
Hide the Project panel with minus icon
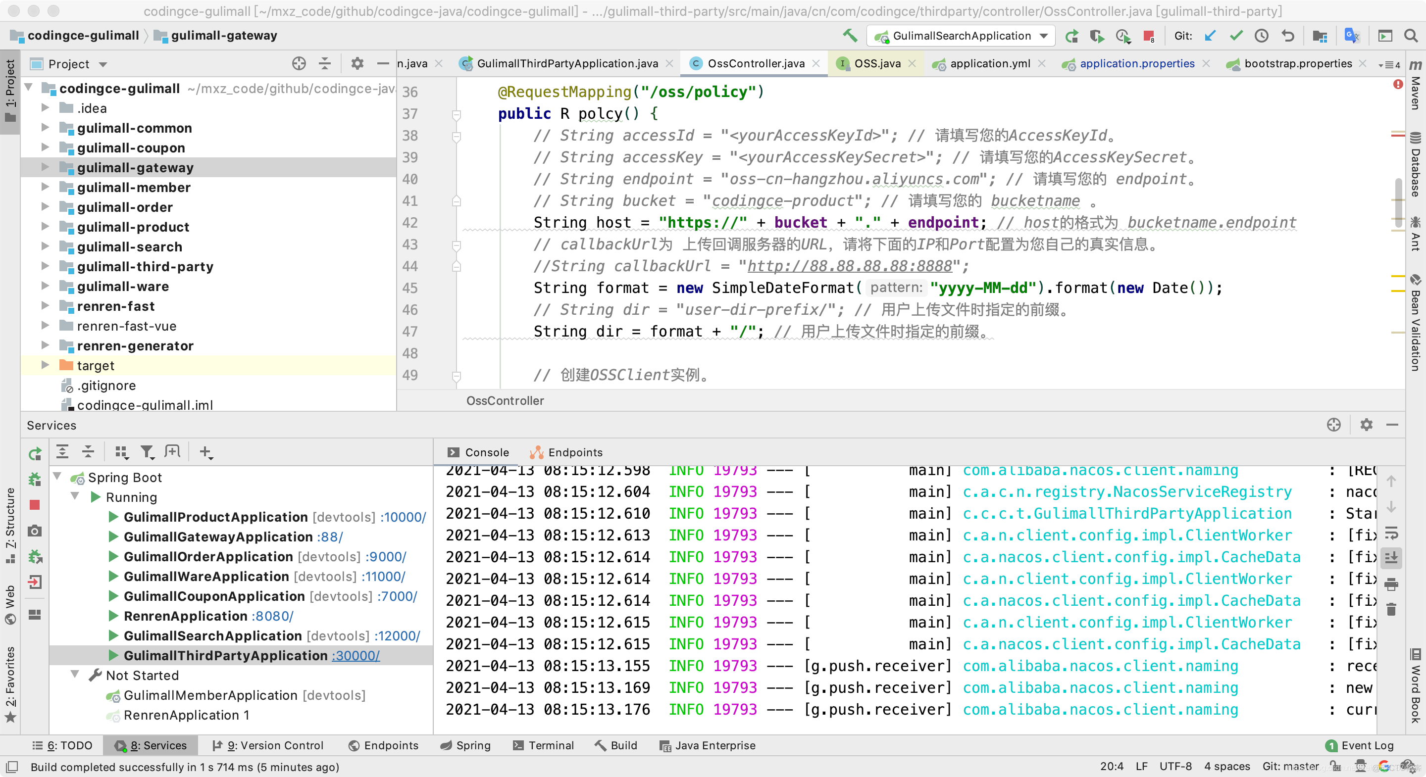tap(383, 64)
